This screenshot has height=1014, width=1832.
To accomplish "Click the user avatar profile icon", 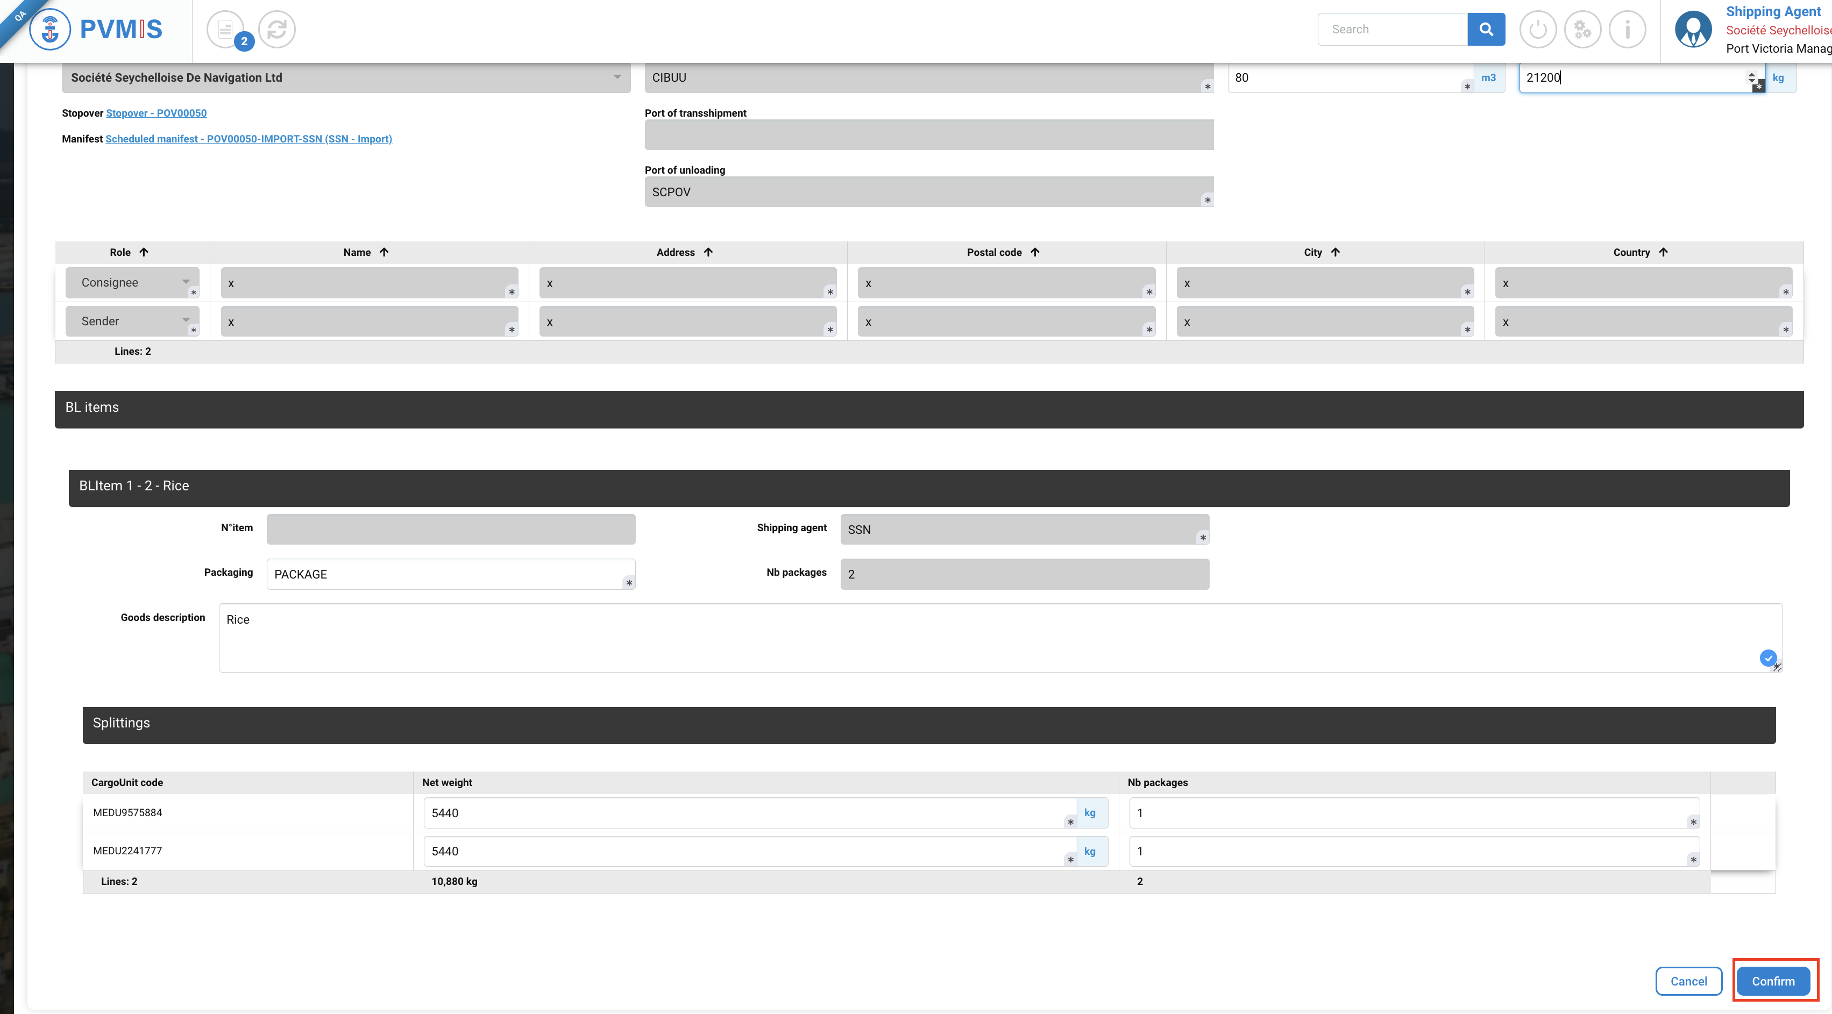I will (x=1693, y=30).
